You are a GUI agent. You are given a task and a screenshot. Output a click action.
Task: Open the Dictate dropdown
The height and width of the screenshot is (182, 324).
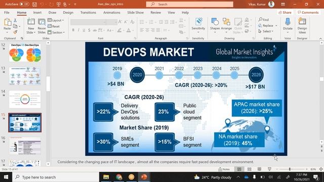(x=288, y=32)
